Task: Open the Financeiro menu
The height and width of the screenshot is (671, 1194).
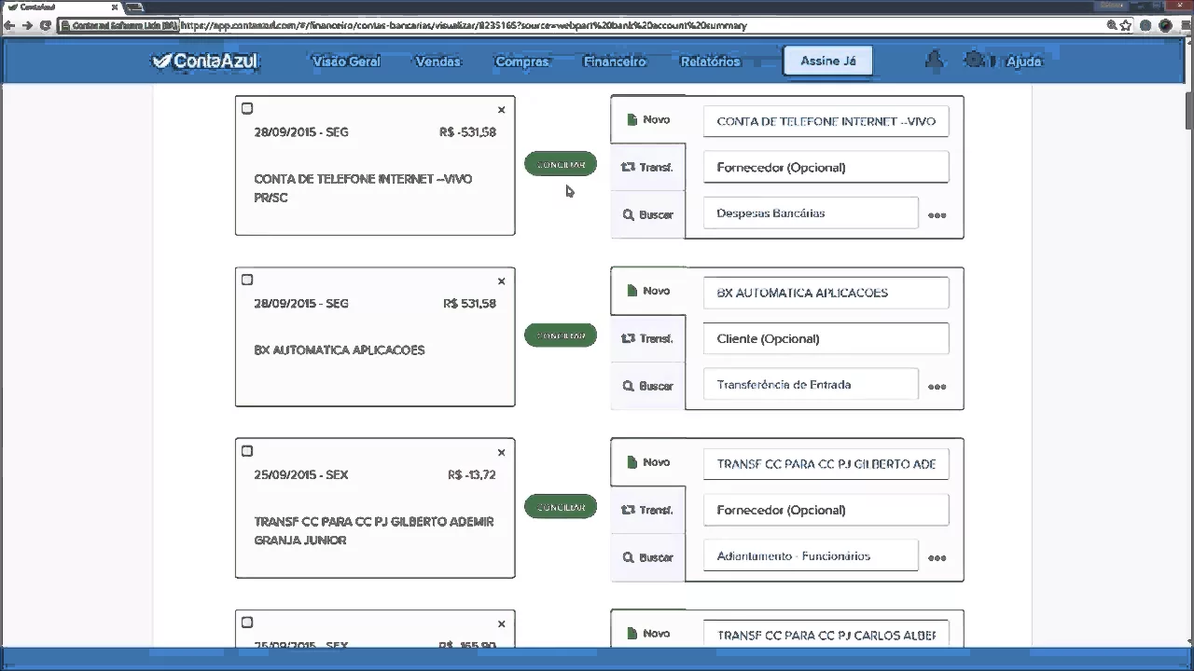Action: (615, 62)
